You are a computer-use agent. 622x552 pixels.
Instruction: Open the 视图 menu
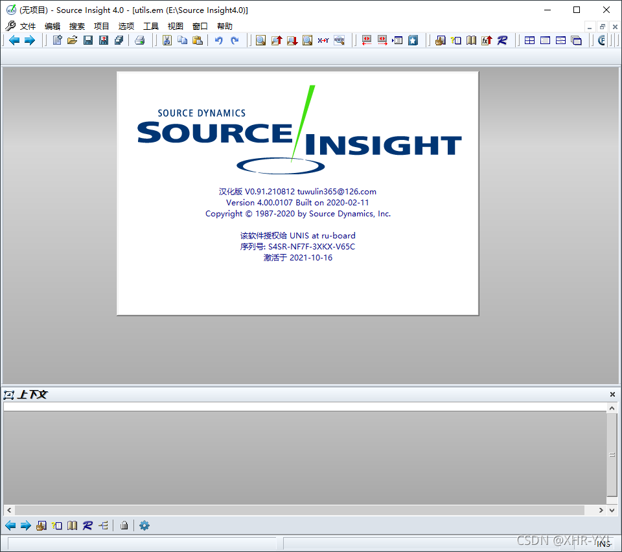point(176,26)
